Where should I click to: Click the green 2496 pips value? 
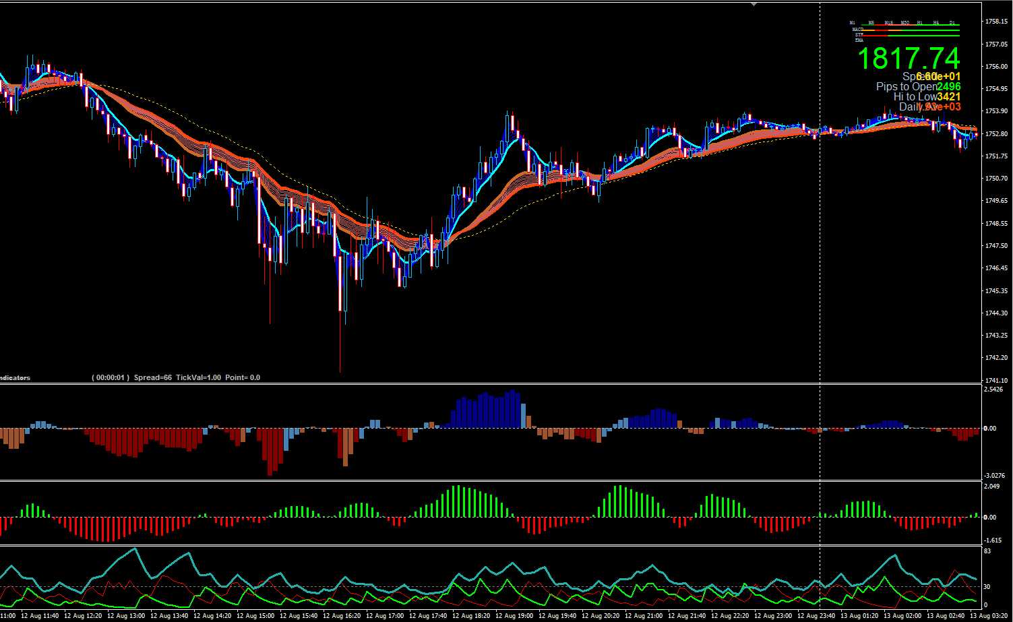(948, 87)
